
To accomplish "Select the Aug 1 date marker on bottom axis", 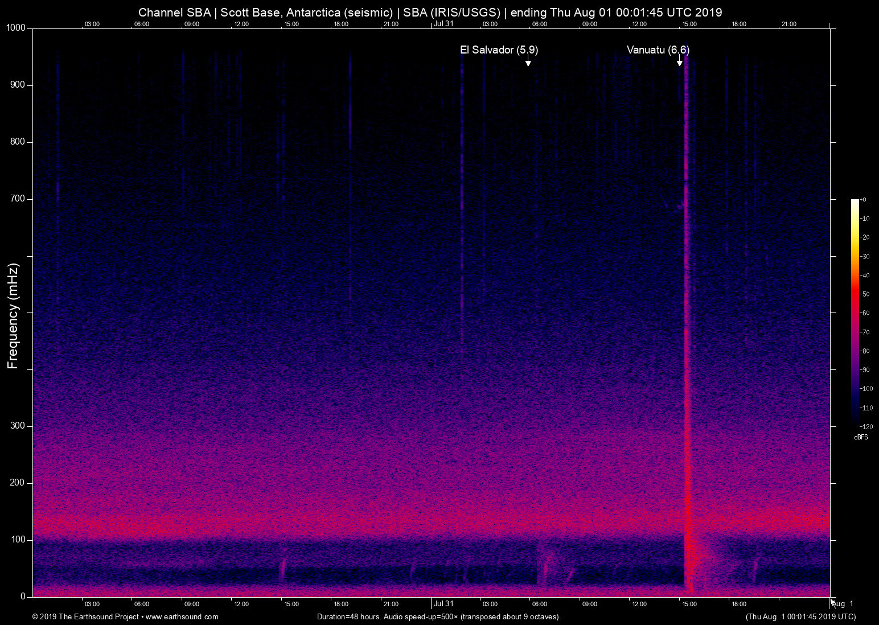I will point(843,603).
